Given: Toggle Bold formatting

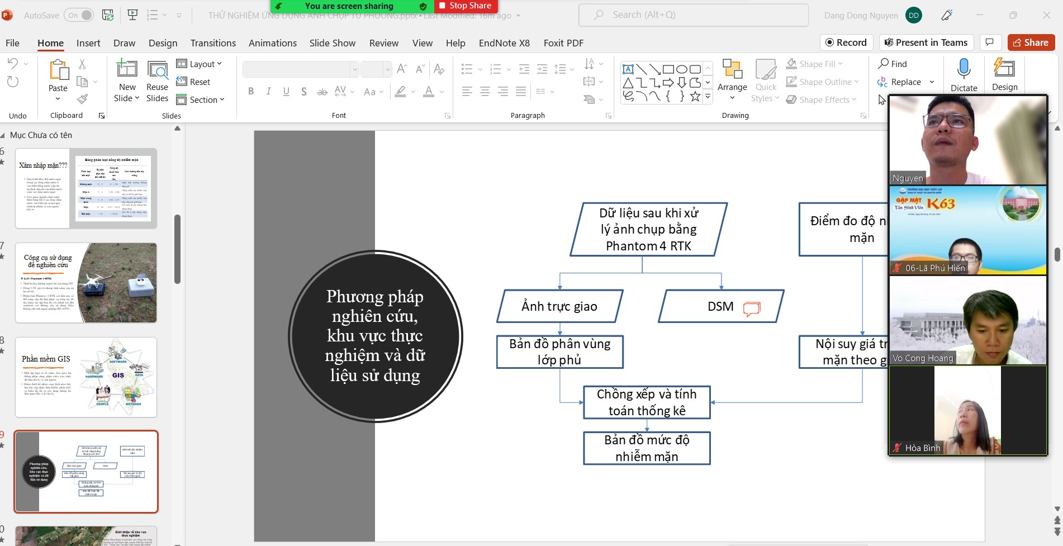Looking at the screenshot, I should point(251,92).
